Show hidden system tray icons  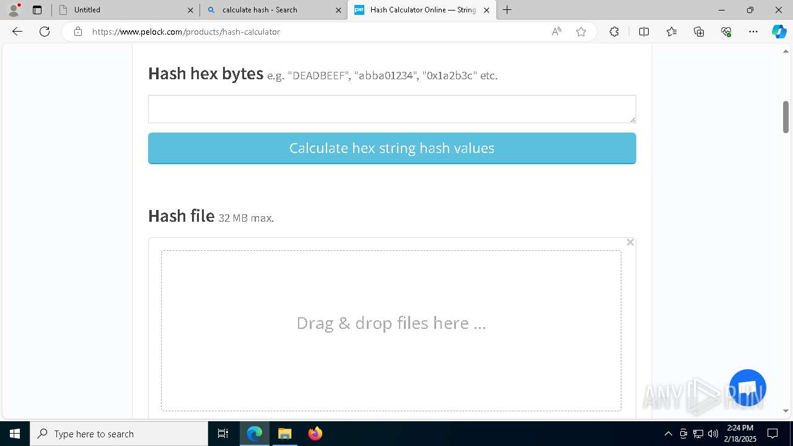(x=668, y=434)
